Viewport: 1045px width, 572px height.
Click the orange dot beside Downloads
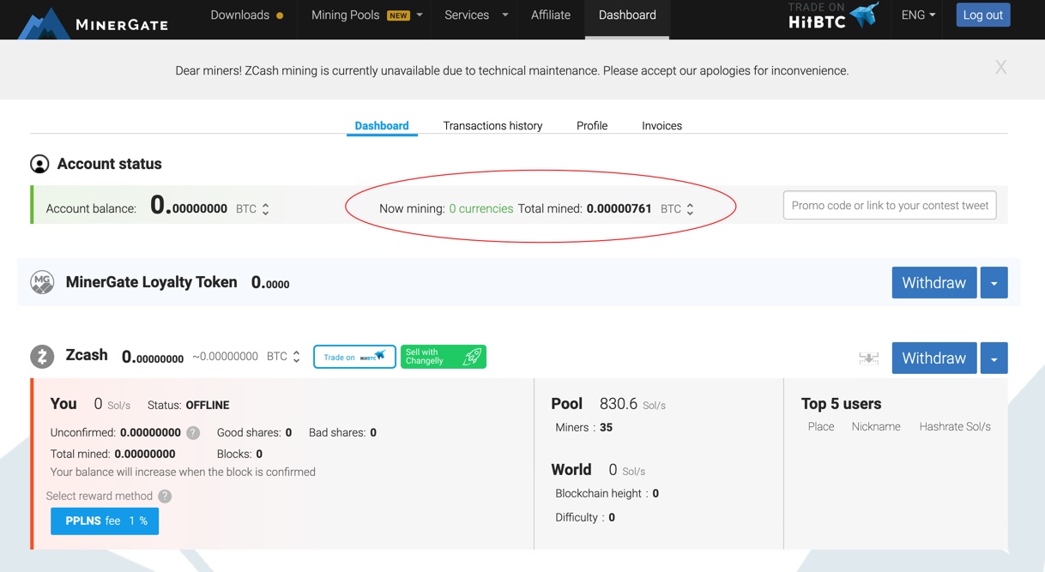coord(280,15)
